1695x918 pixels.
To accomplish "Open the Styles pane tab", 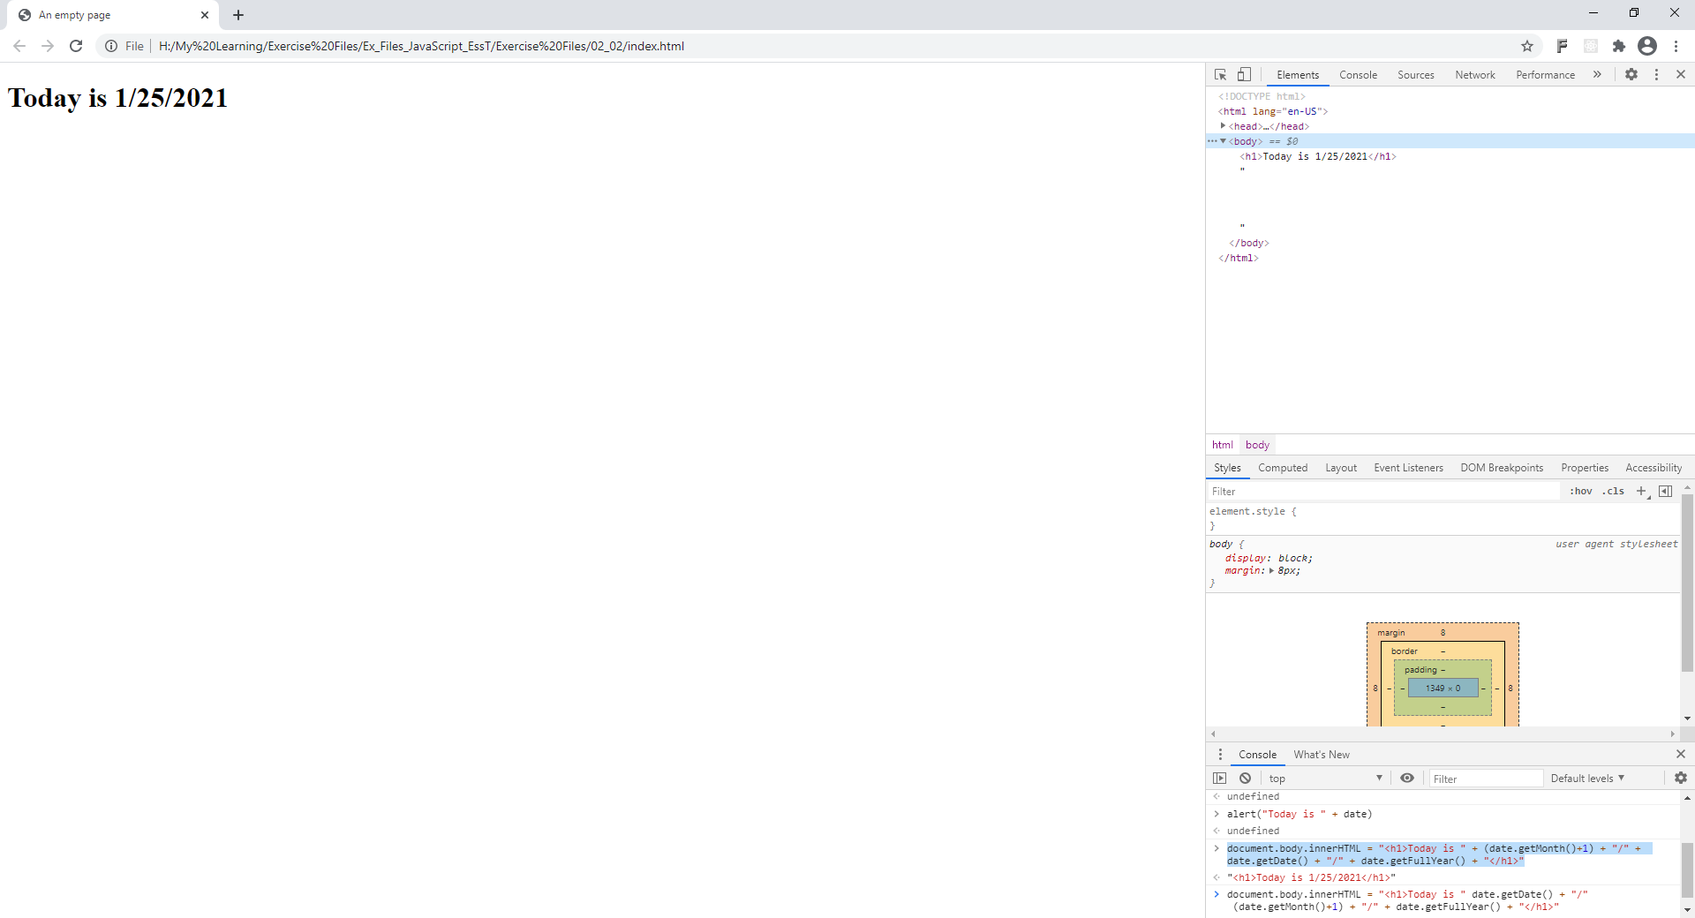I will [x=1227, y=468].
